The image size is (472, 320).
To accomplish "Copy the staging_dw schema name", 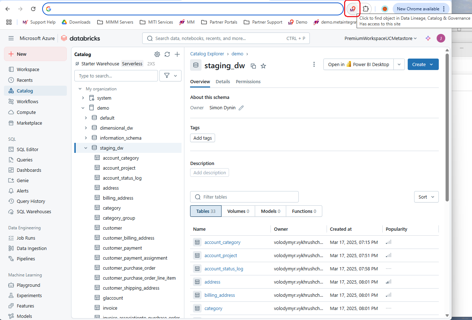I will [253, 66].
